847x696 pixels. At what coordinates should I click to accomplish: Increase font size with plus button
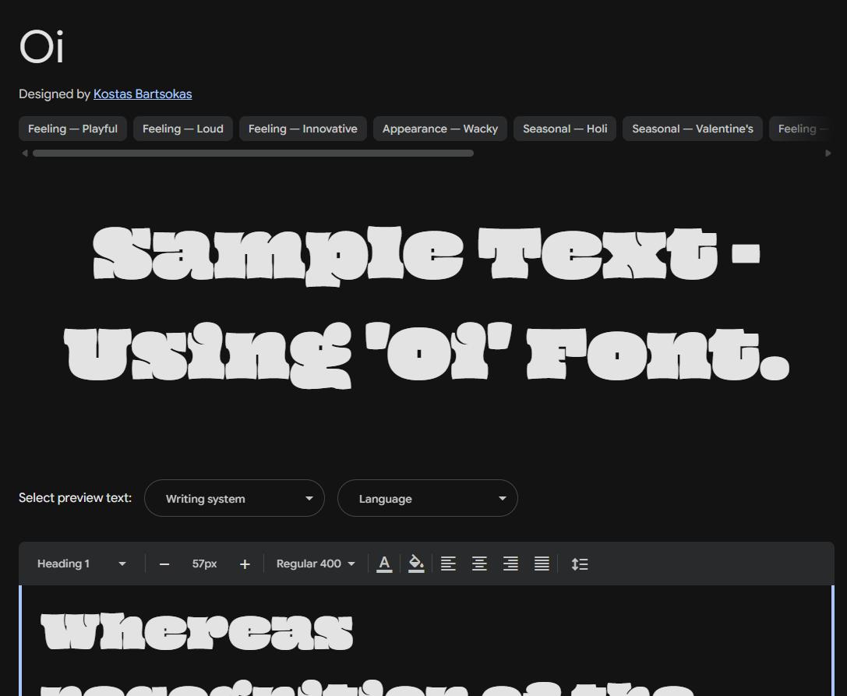(245, 564)
